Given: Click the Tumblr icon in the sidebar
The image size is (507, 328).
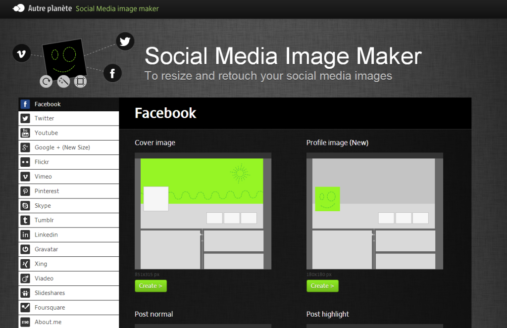Looking at the screenshot, I should coord(25,220).
